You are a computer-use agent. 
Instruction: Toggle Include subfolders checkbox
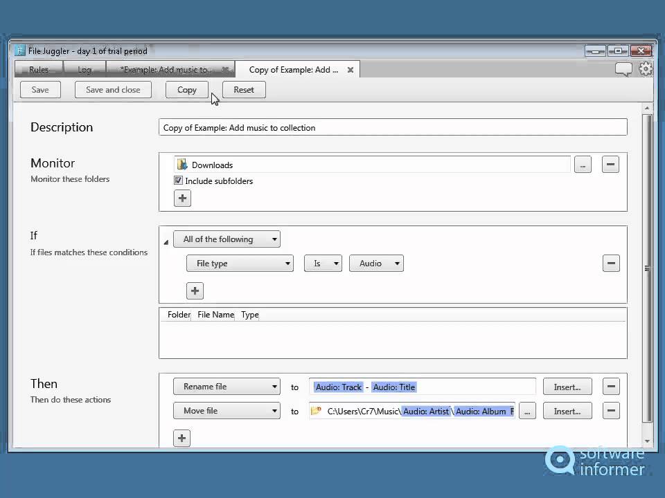click(x=178, y=181)
